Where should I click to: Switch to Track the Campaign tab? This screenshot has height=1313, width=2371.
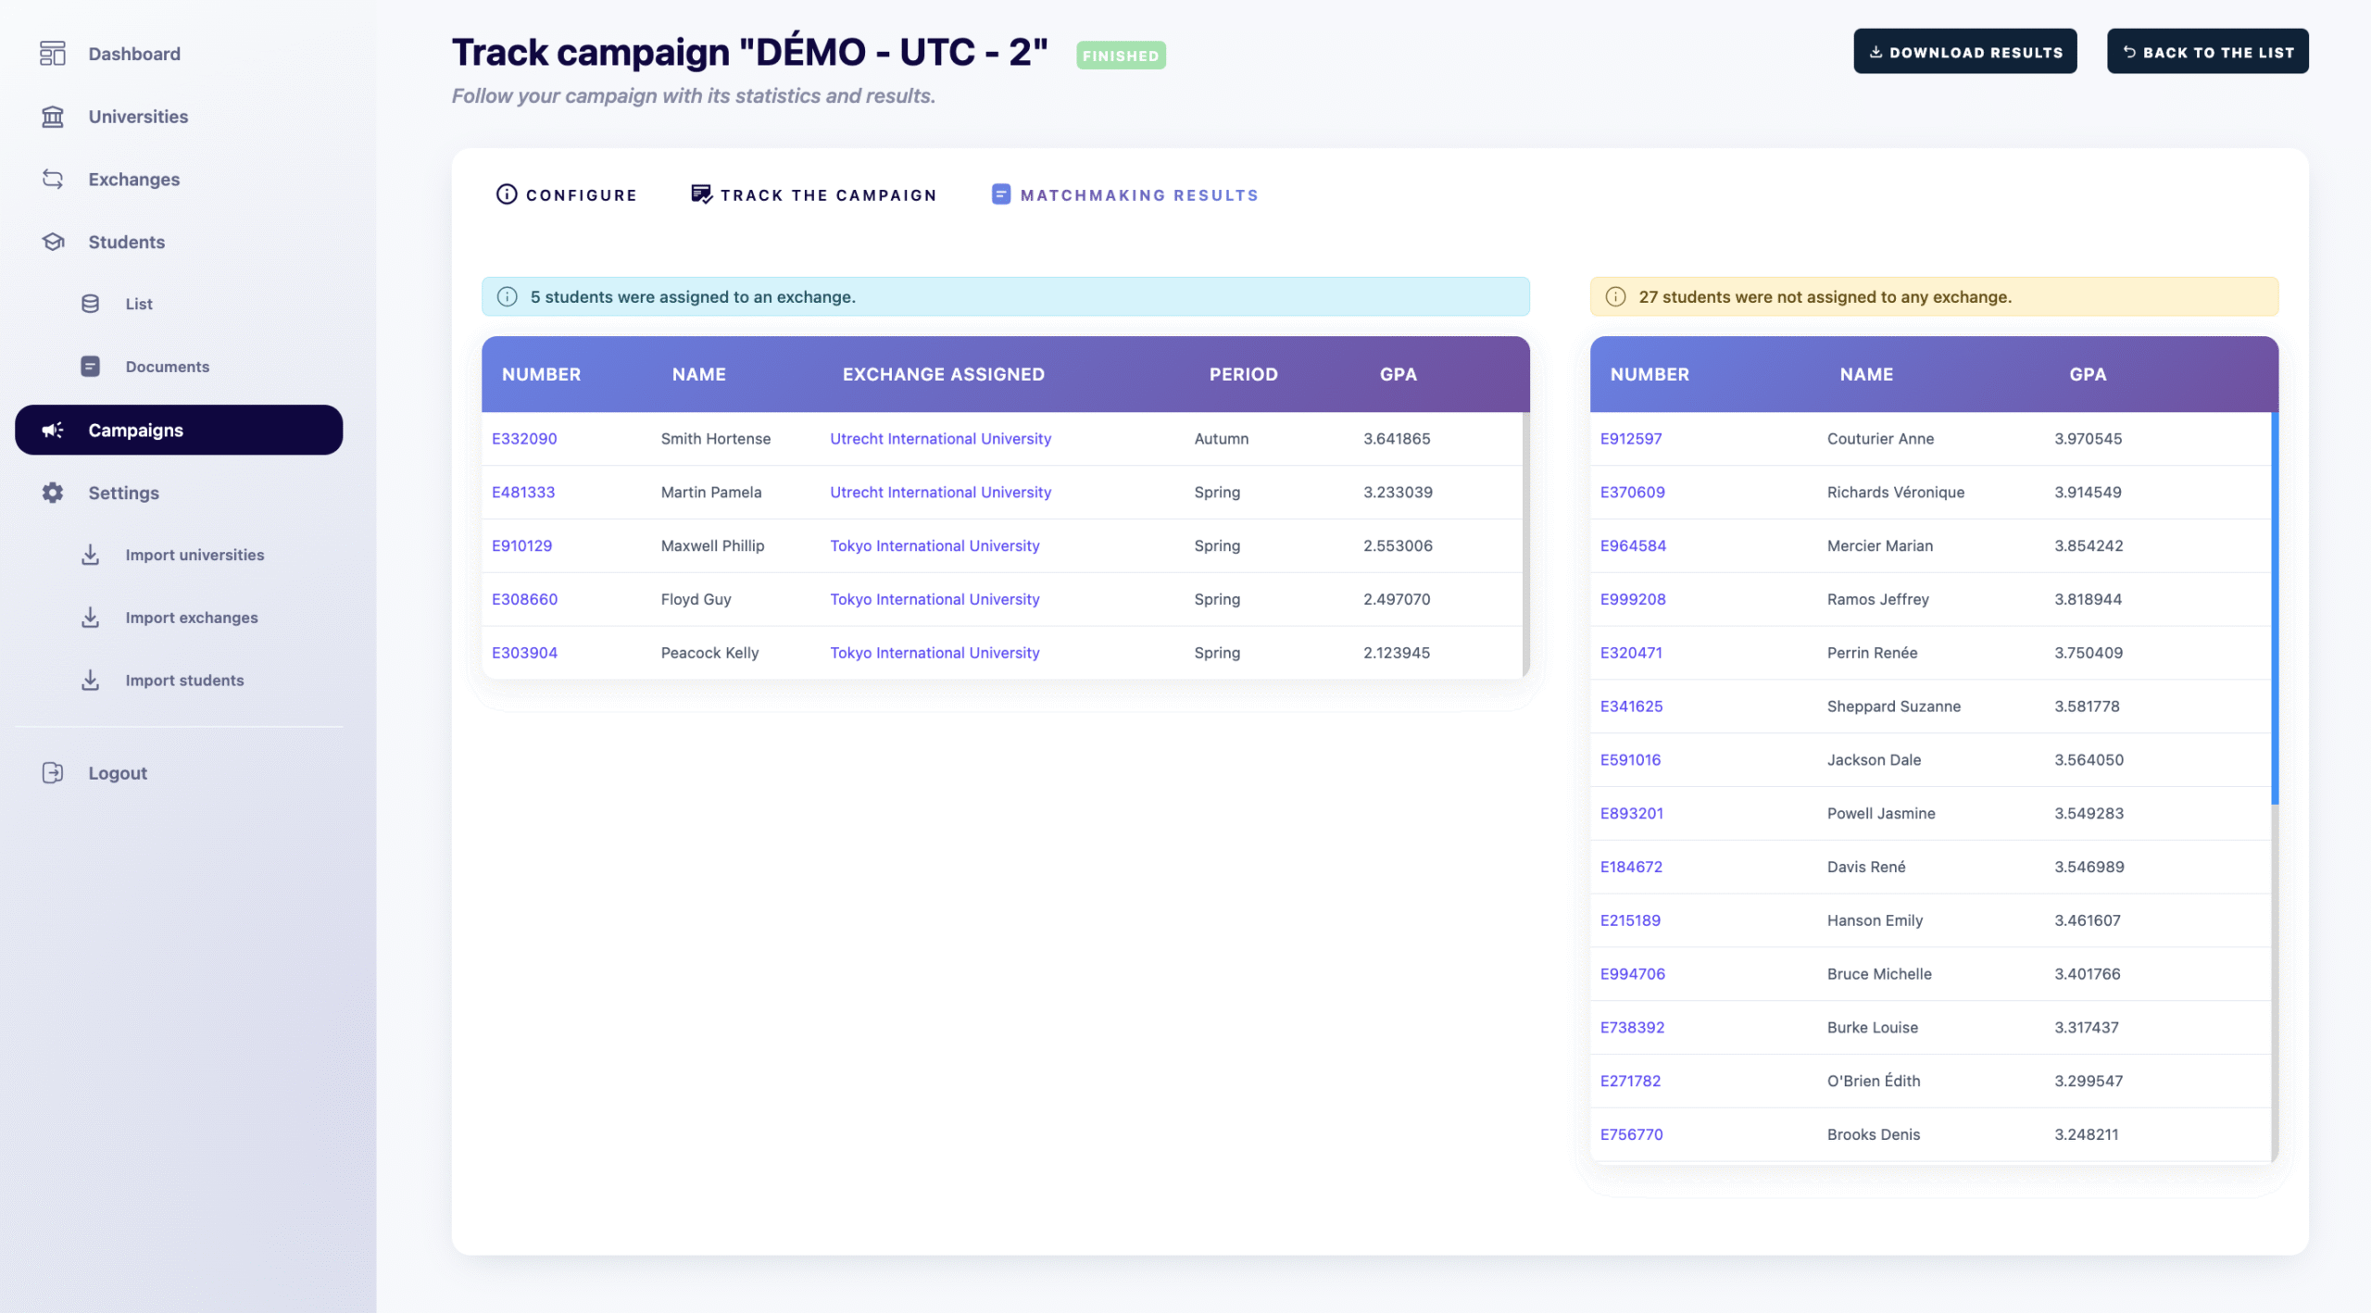click(x=814, y=194)
